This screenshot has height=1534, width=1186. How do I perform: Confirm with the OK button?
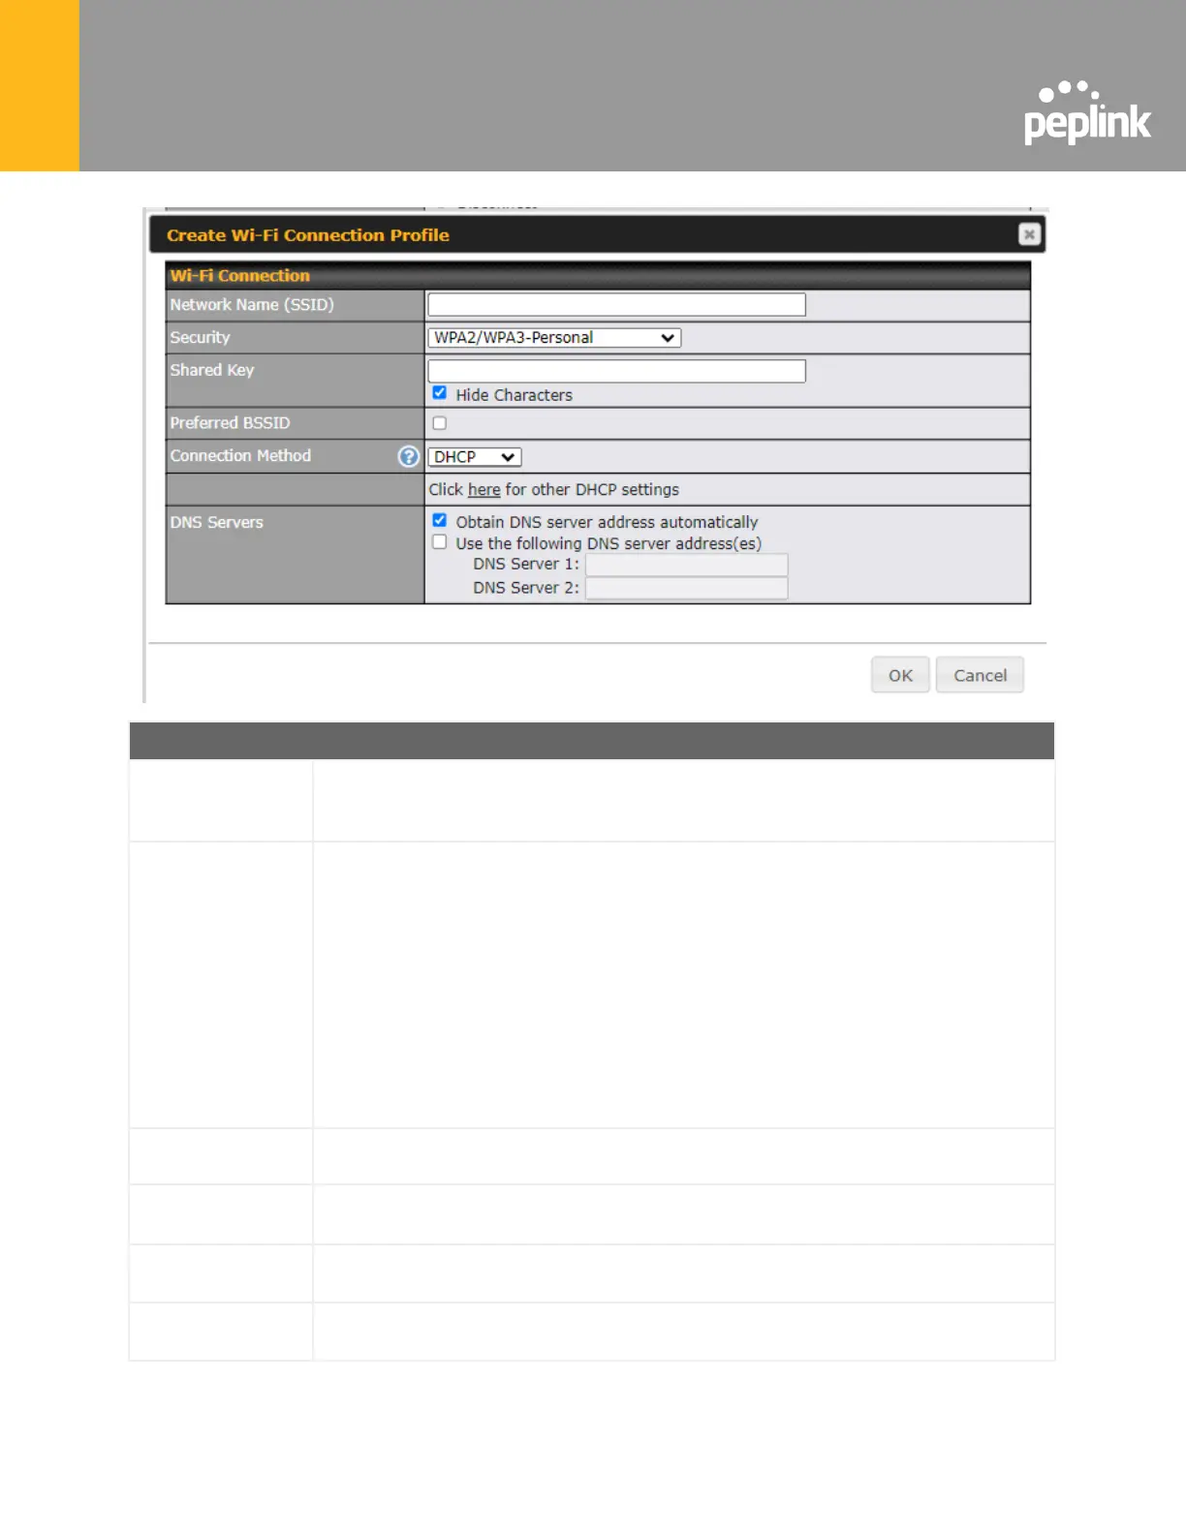[900, 675]
